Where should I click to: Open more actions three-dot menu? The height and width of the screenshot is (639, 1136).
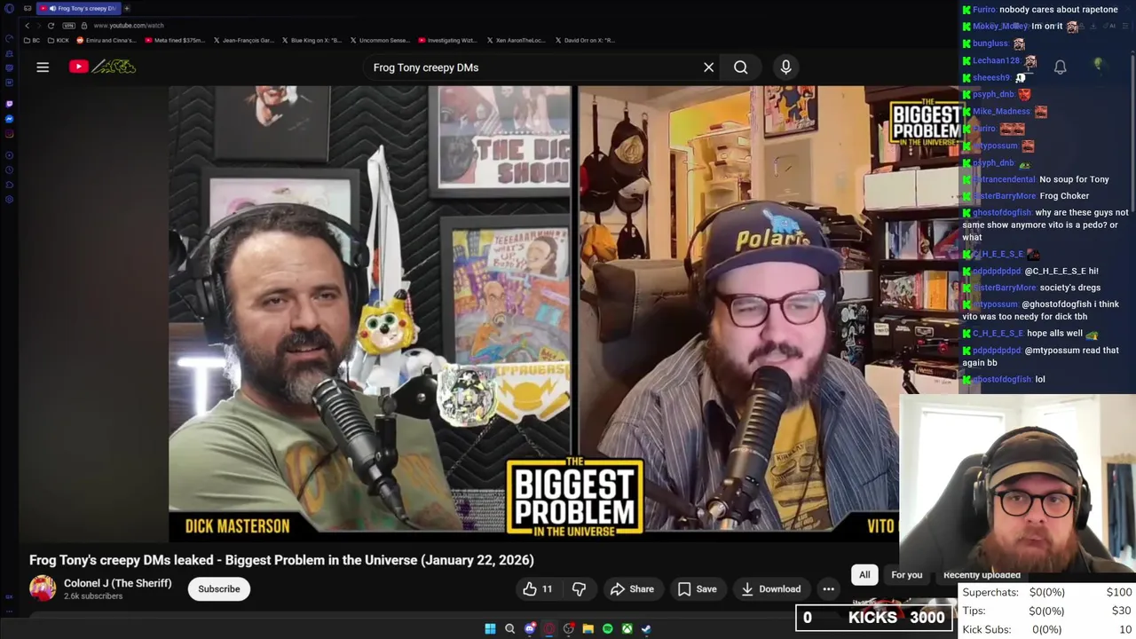[828, 588]
